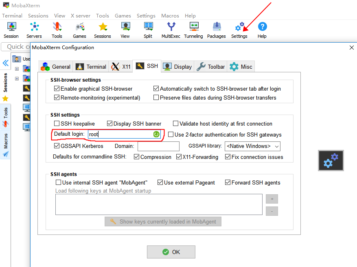Open the Macros menu
The image size is (357, 267).
(x=170, y=16)
